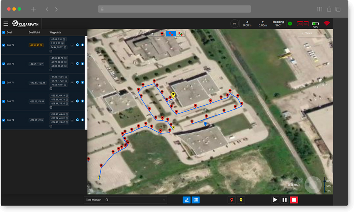Open the hamburger menu

6,24
